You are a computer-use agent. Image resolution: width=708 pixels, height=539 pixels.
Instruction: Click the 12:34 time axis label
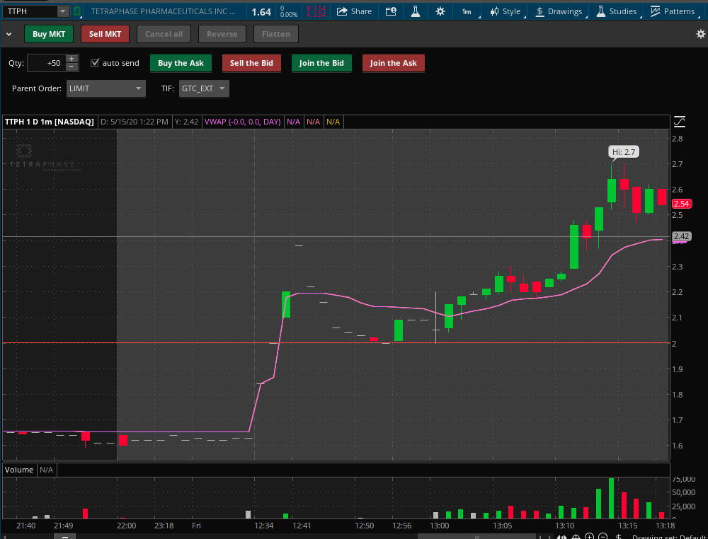coord(263,526)
